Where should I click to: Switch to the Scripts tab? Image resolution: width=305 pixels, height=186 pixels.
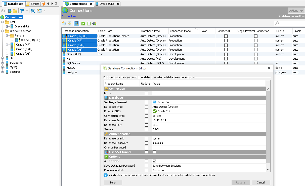[33, 4]
